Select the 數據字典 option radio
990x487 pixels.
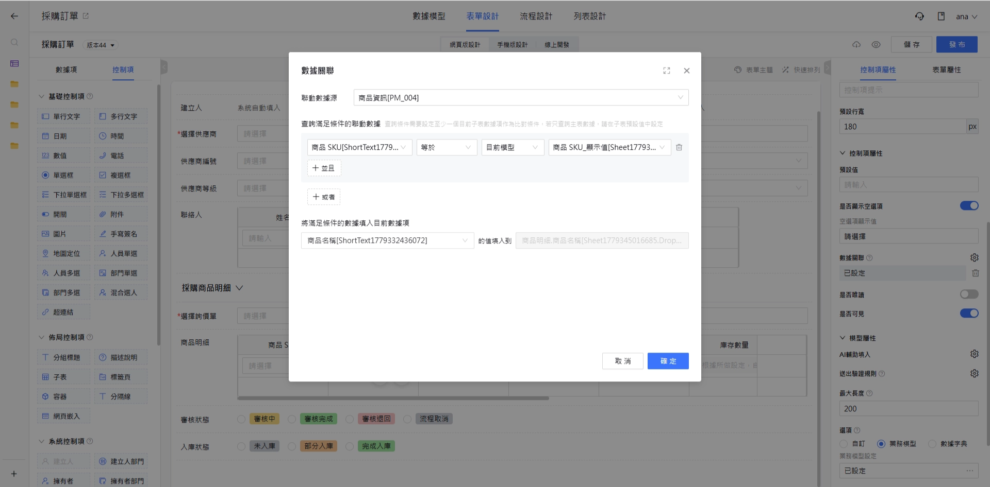point(932,444)
